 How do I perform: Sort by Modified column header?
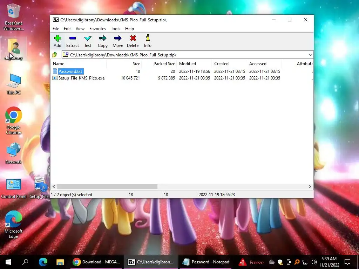pyautogui.click(x=194, y=64)
